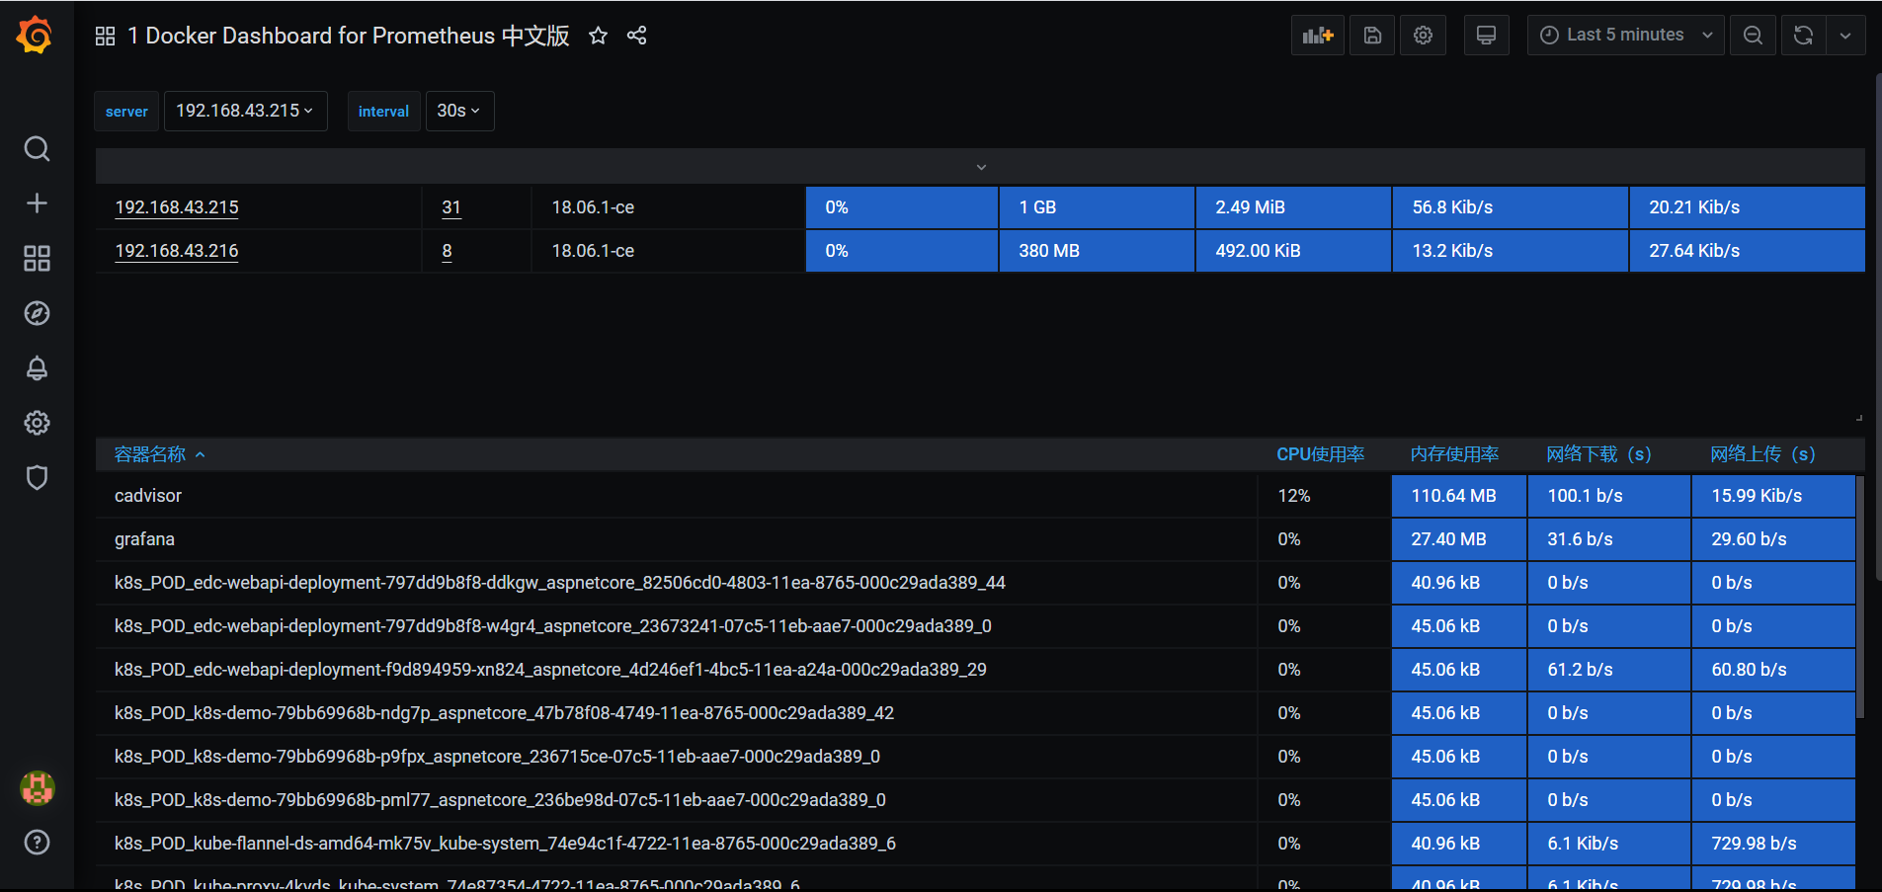Star this dashboard as favorite
Screen dimensions: 1882x892
coord(598,36)
